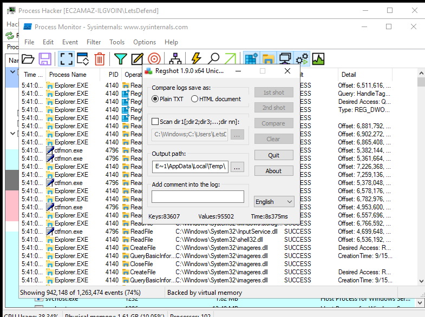Toggle the Capture events icon

point(66,59)
